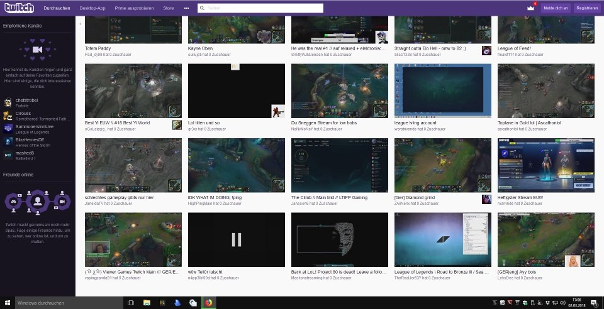604x309 pixels.
Task: Open Desktop-App in the top navigation
Action: coord(92,8)
